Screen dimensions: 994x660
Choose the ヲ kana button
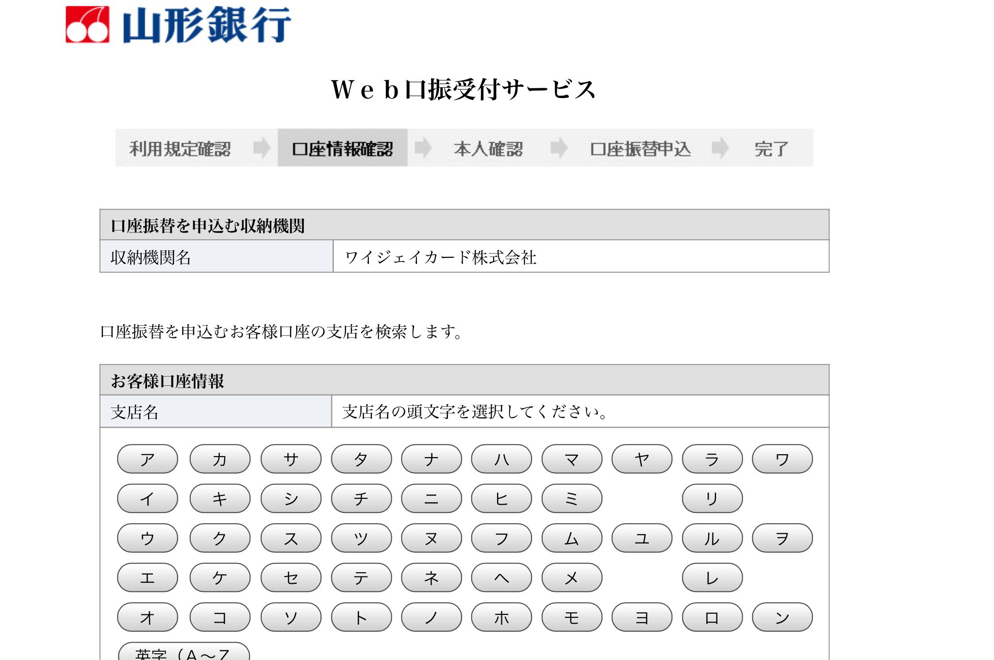pos(782,538)
